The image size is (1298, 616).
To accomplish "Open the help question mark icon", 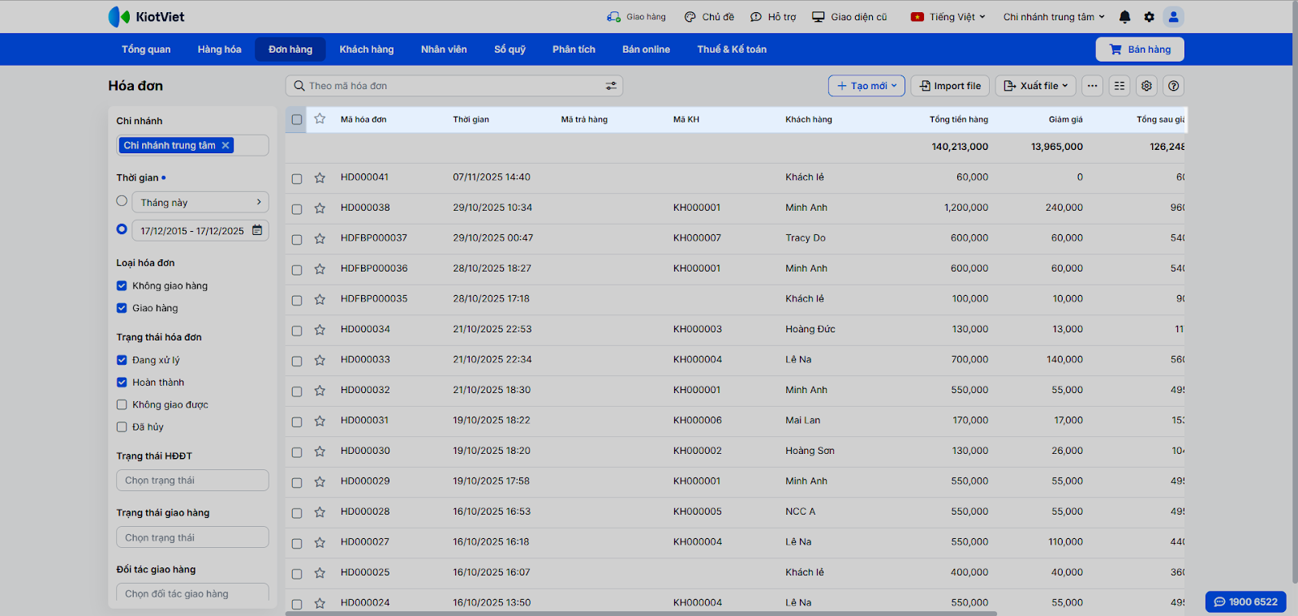I will pos(1173,86).
